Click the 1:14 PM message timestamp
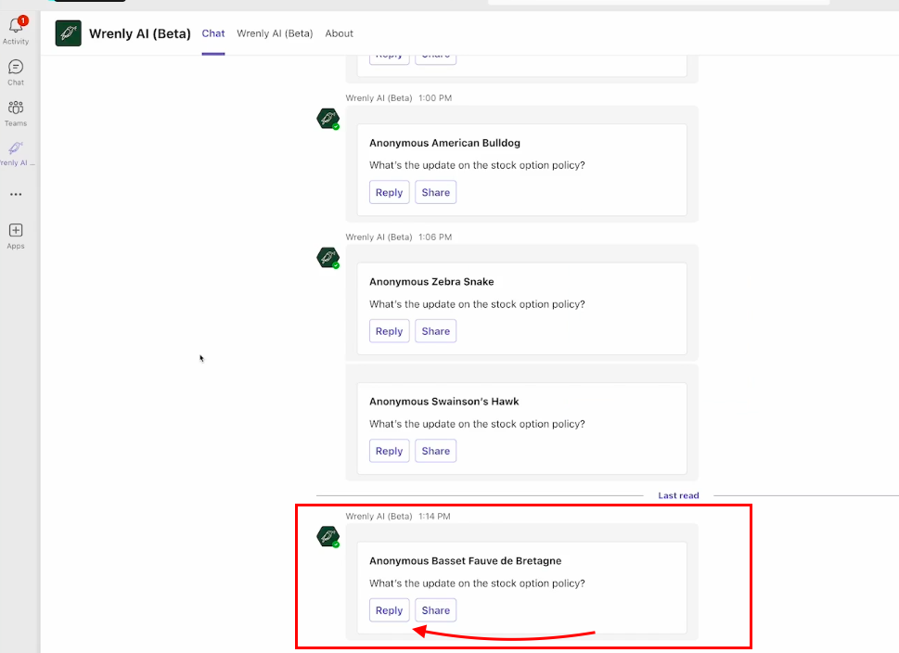The image size is (899, 653). [x=434, y=516]
